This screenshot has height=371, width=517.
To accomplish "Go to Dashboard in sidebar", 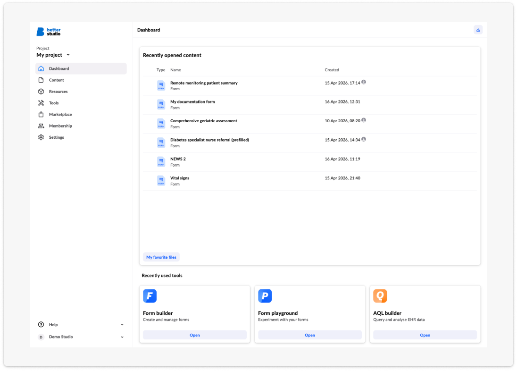I will pyautogui.click(x=81, y=68).
